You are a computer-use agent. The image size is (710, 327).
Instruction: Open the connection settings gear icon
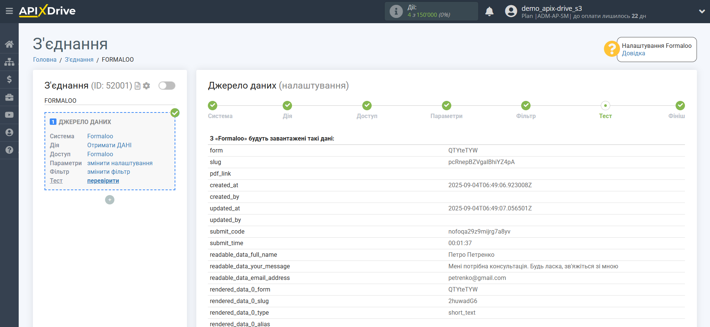[147, 86]
